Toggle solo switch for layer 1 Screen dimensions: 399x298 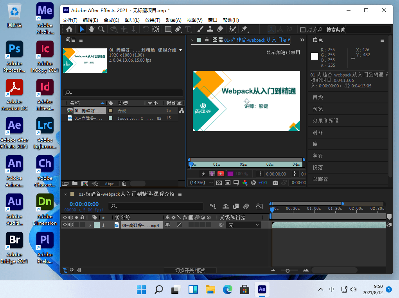76,225
